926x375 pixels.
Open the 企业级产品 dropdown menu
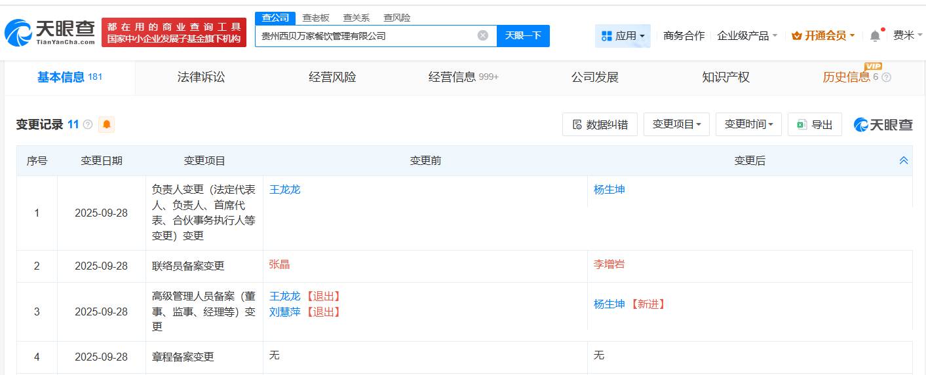click(747, 36)
